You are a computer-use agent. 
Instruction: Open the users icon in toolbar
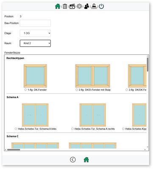[86, 6]
